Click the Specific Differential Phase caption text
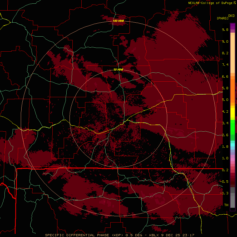The width and height of the screenshot is (237, 237). [x=120, y=235]
